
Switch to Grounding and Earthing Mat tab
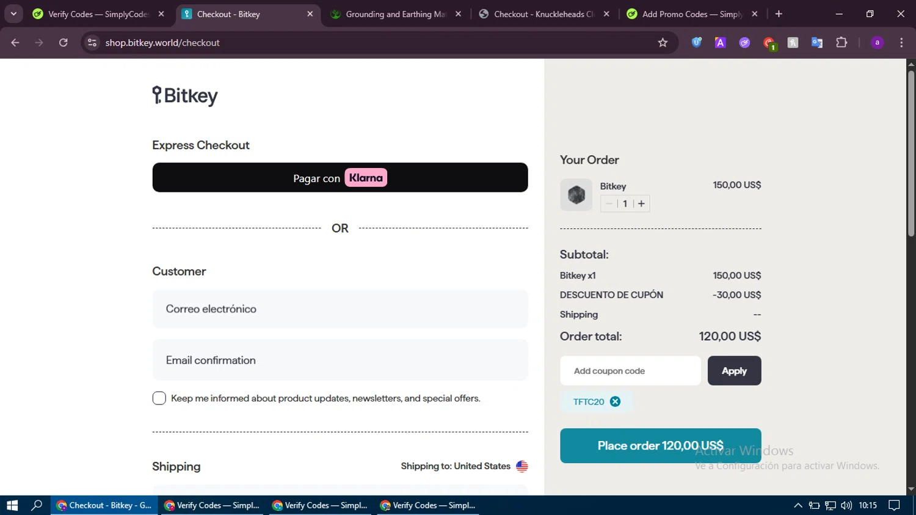pyautogui.click(x=396, y=14)
